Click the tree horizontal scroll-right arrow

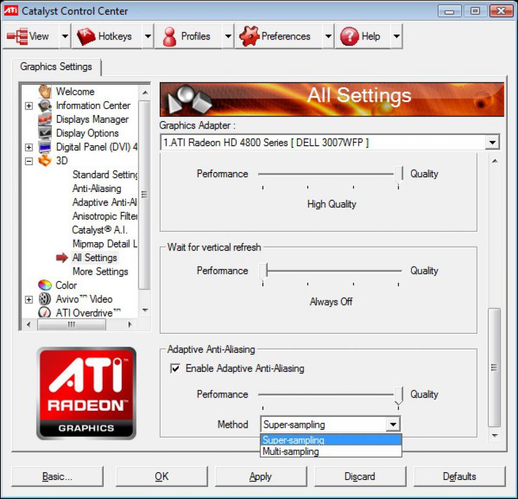coord(130,325)
